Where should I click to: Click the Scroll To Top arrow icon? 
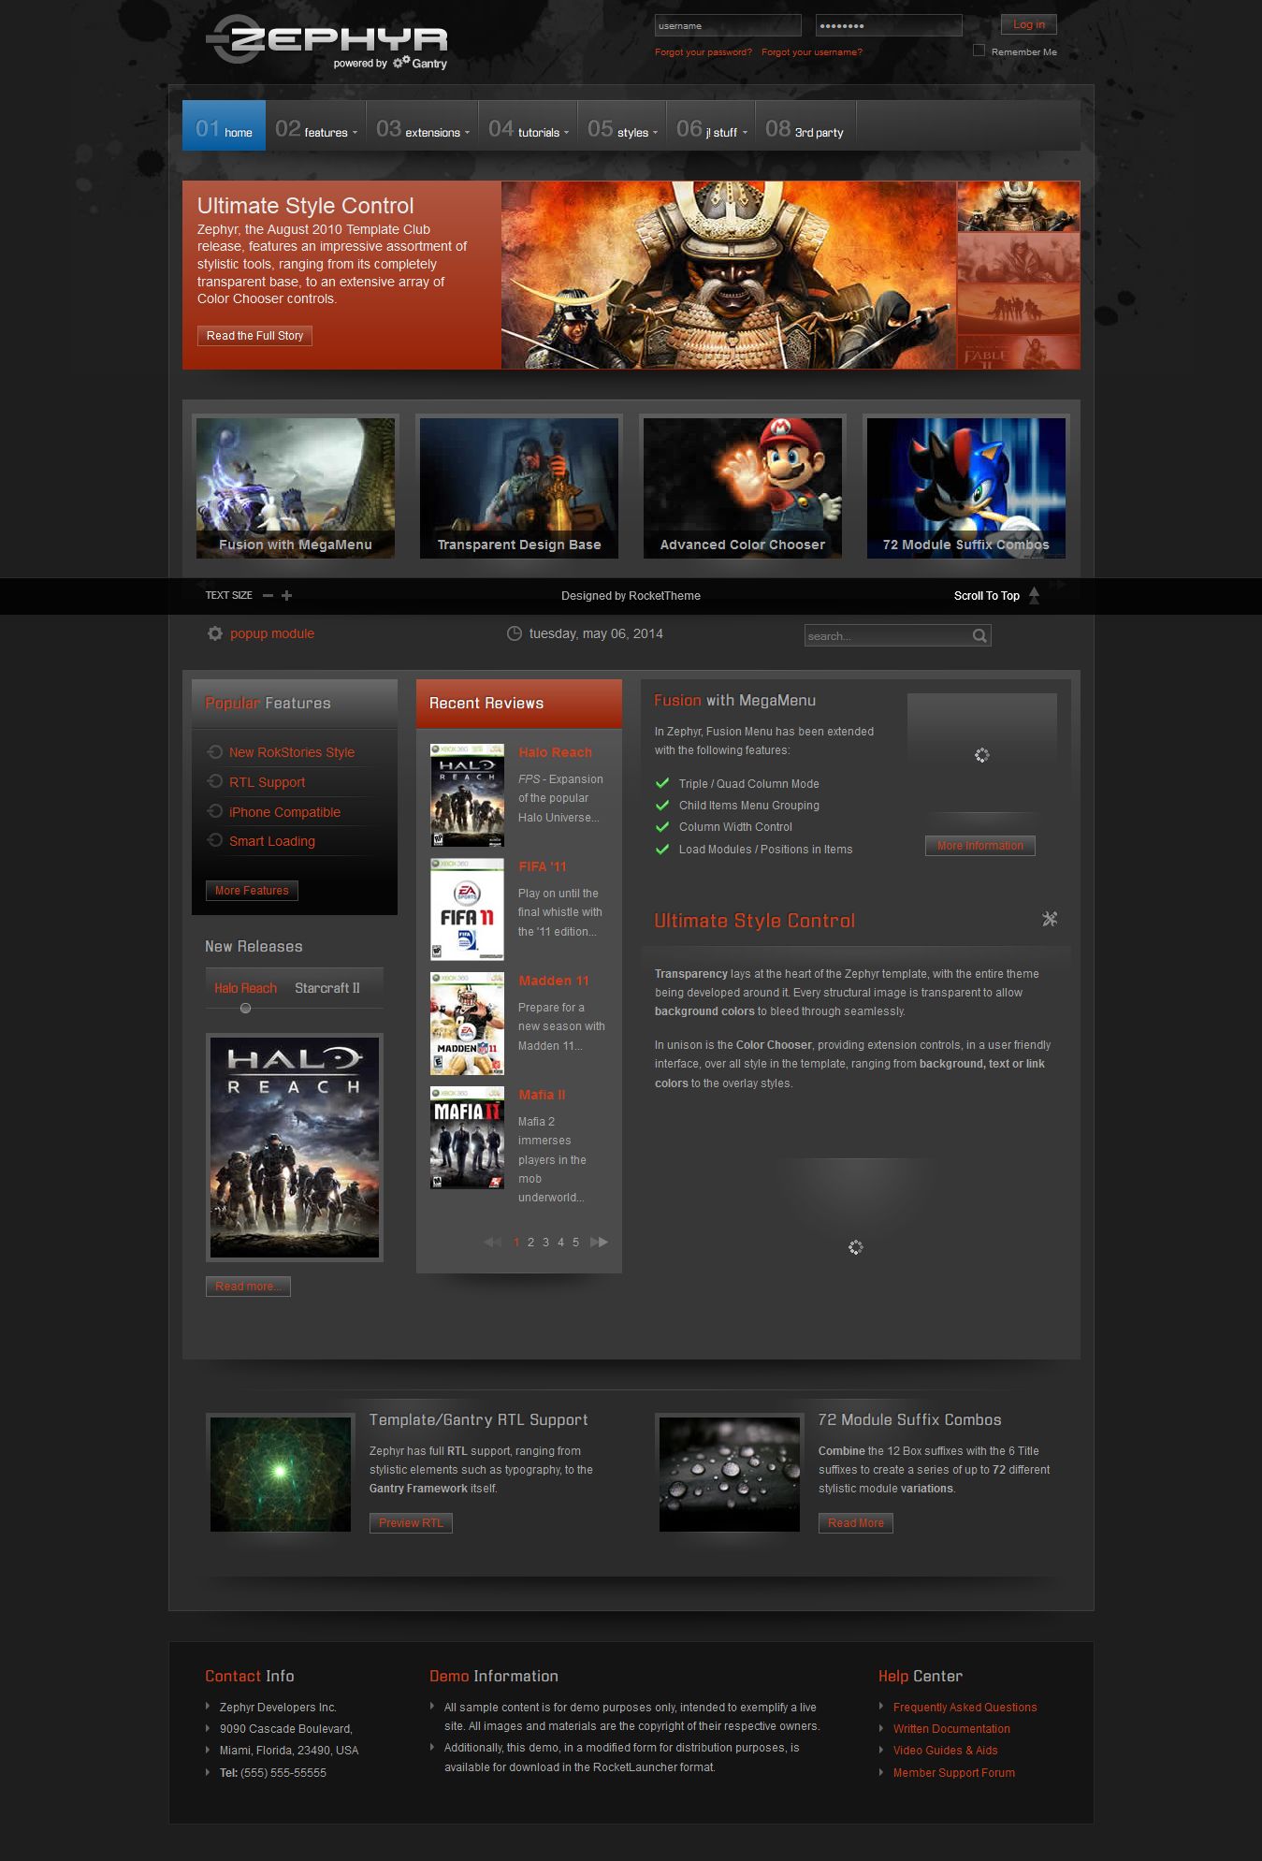point(1034,595)
